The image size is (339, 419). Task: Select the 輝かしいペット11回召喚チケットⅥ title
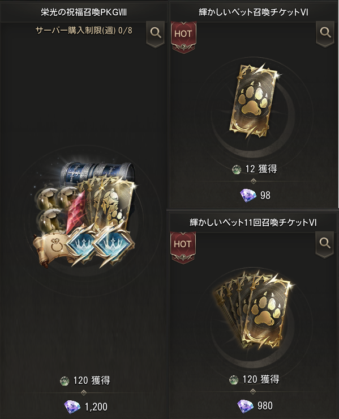pos(253,223)
